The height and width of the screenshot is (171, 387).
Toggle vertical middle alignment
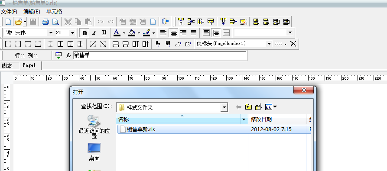[216, 32]
